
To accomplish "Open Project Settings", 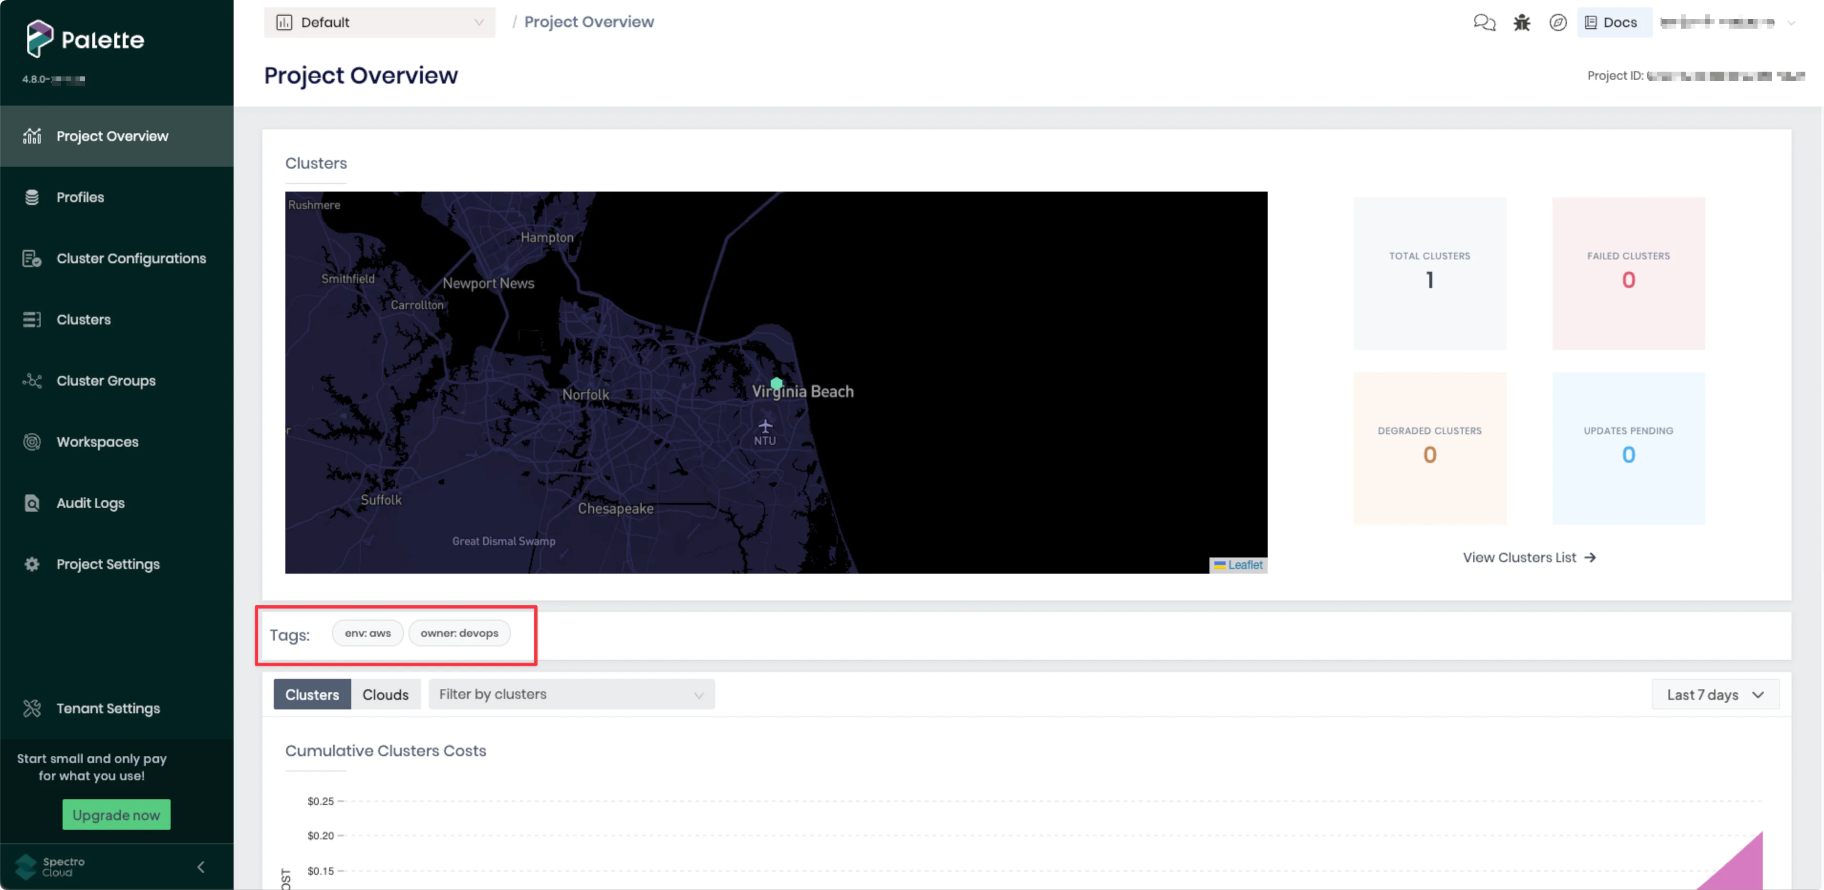I will (108, 564).
